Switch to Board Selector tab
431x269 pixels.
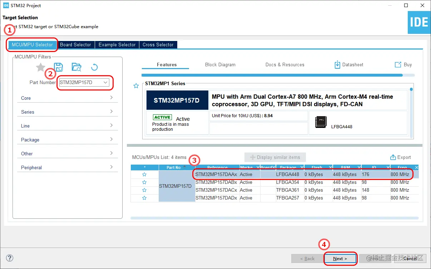click(x=75, y=45)
